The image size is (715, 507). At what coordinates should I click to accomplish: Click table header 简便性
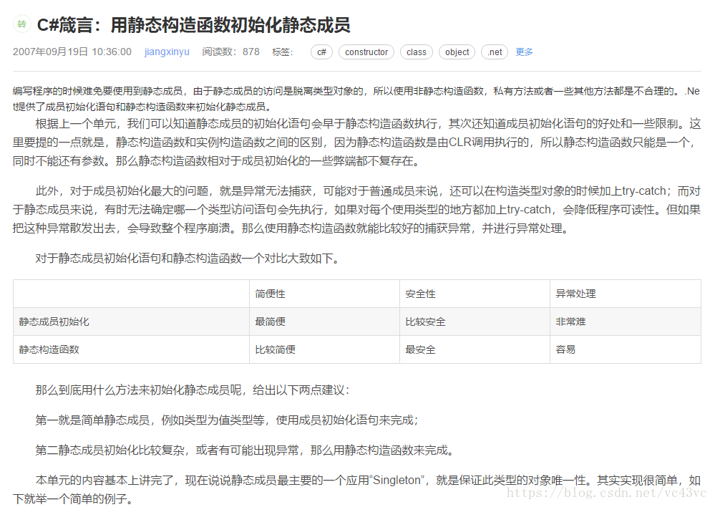pos(270,294)
